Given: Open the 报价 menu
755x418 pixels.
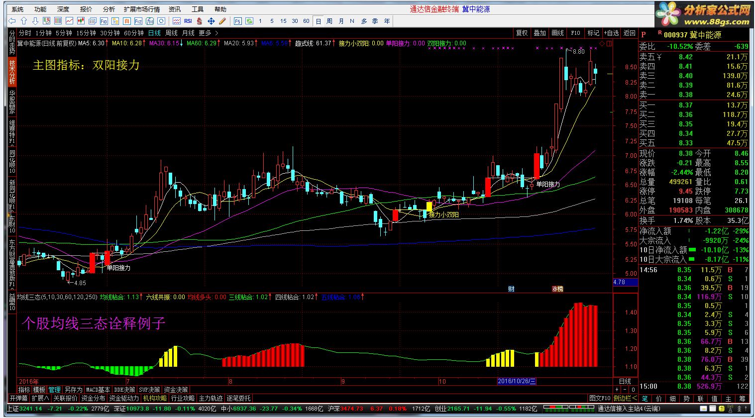Looking at the screenshot, I should tap(86, 9).
